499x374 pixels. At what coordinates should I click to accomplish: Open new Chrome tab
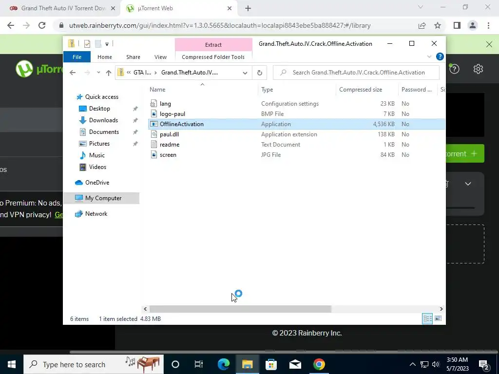[248, 8]
